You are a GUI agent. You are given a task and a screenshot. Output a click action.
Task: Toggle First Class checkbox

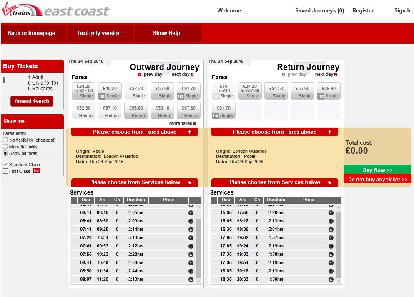pyautogui.click(x=5, y=171)
